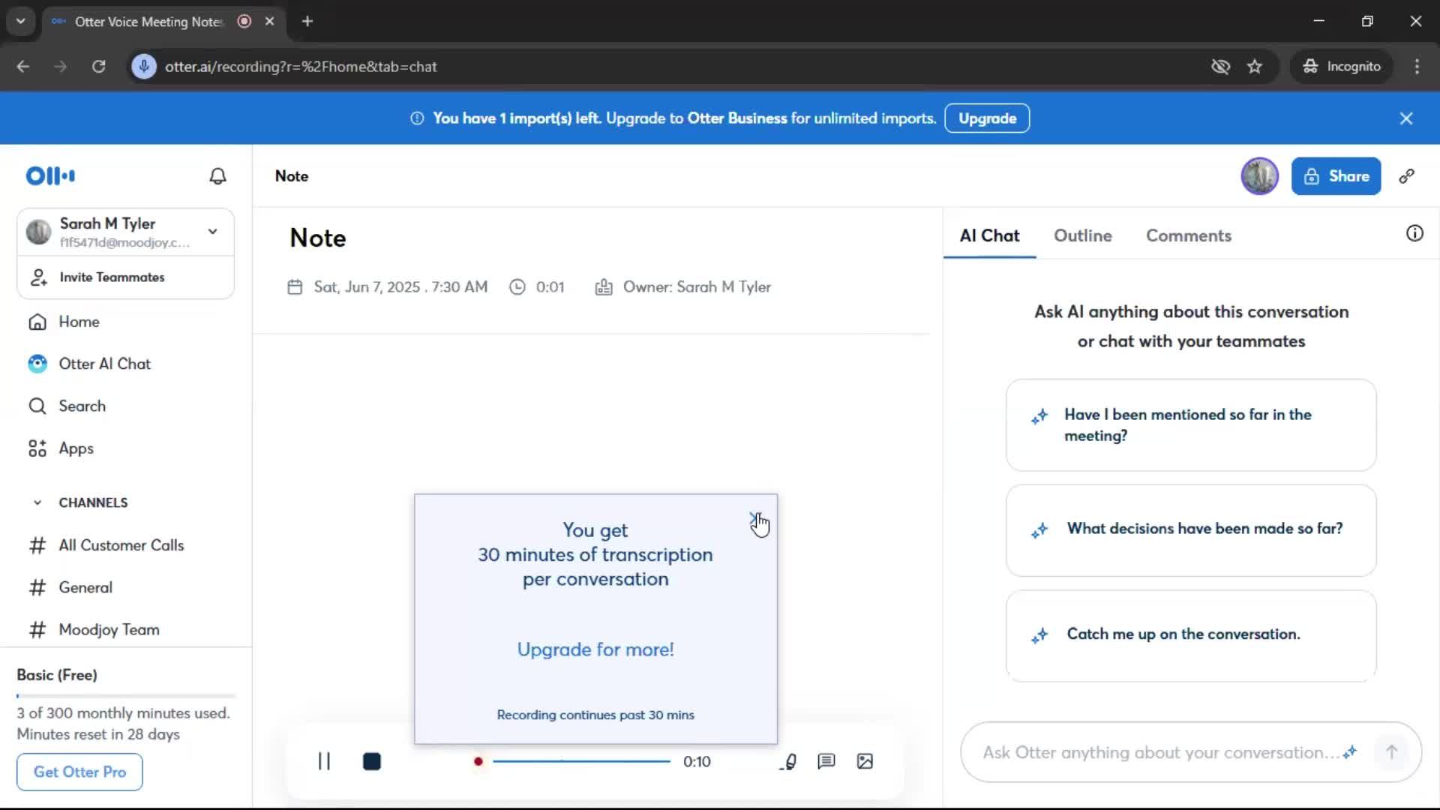
Task: Click the address bar URL
Action: [301, 67]
